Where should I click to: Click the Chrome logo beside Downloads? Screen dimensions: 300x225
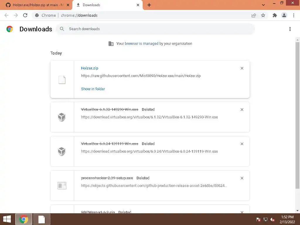click(x=10, y=29)
